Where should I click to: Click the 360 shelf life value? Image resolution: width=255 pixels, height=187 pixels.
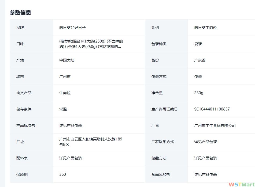click(x=62, y=174)
